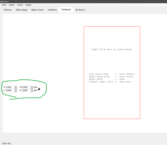Switch to the Welcome tab
167x145 pixels.
coord(8,10)
